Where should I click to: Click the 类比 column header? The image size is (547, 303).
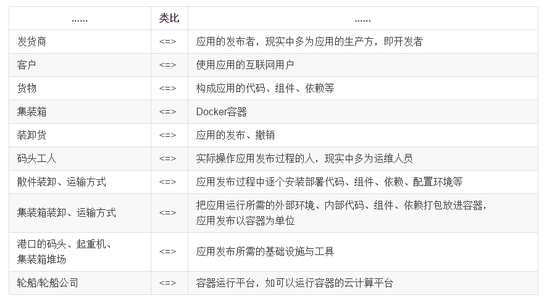click(169, 18)
